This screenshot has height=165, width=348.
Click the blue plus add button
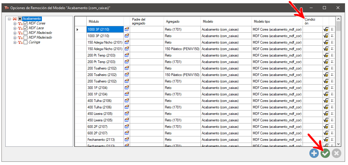point(314,153)
